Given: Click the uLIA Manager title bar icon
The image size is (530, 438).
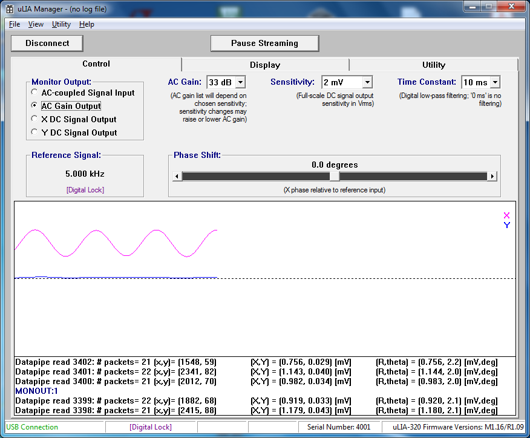Looking at the screenshot, I should pyautogui.click(x=9, y=7).
